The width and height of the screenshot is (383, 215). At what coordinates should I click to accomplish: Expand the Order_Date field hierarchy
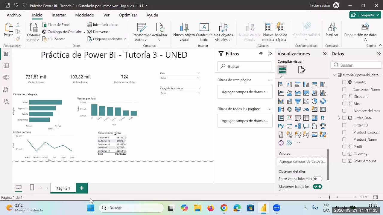click(x=339, y=118)
